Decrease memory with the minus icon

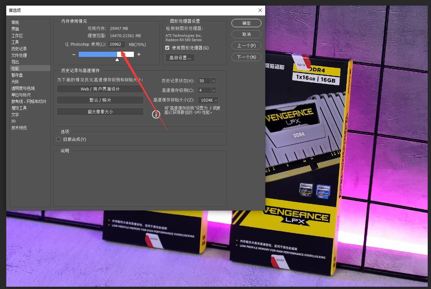click(74, 54)
